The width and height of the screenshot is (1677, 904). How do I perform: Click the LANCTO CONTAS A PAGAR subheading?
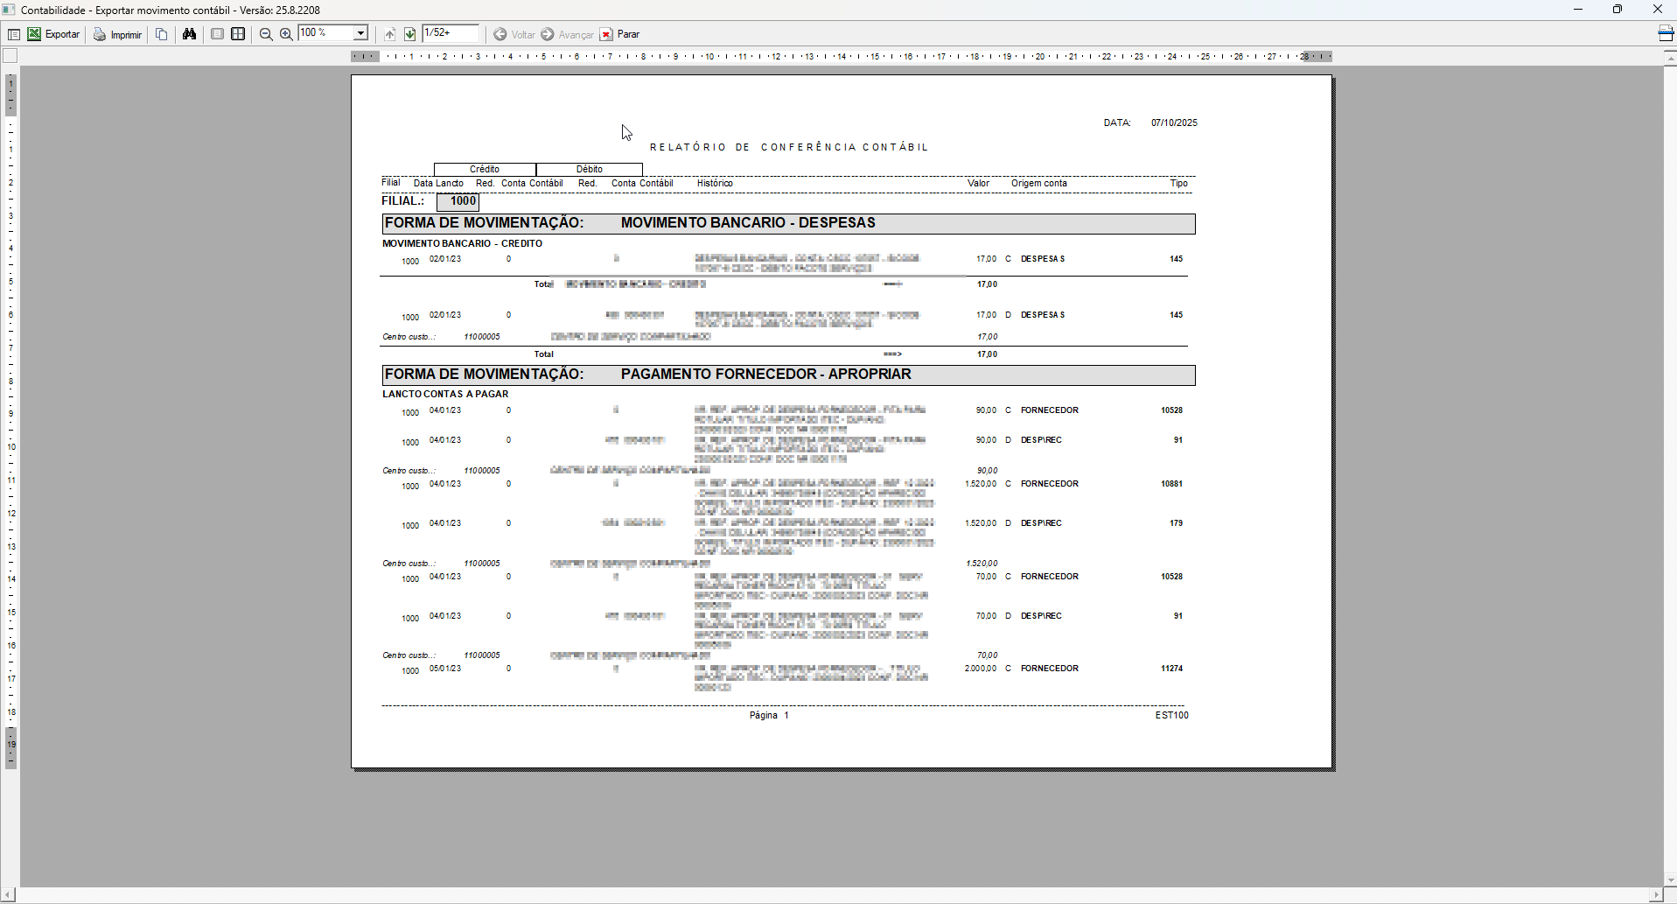(445, 394)
